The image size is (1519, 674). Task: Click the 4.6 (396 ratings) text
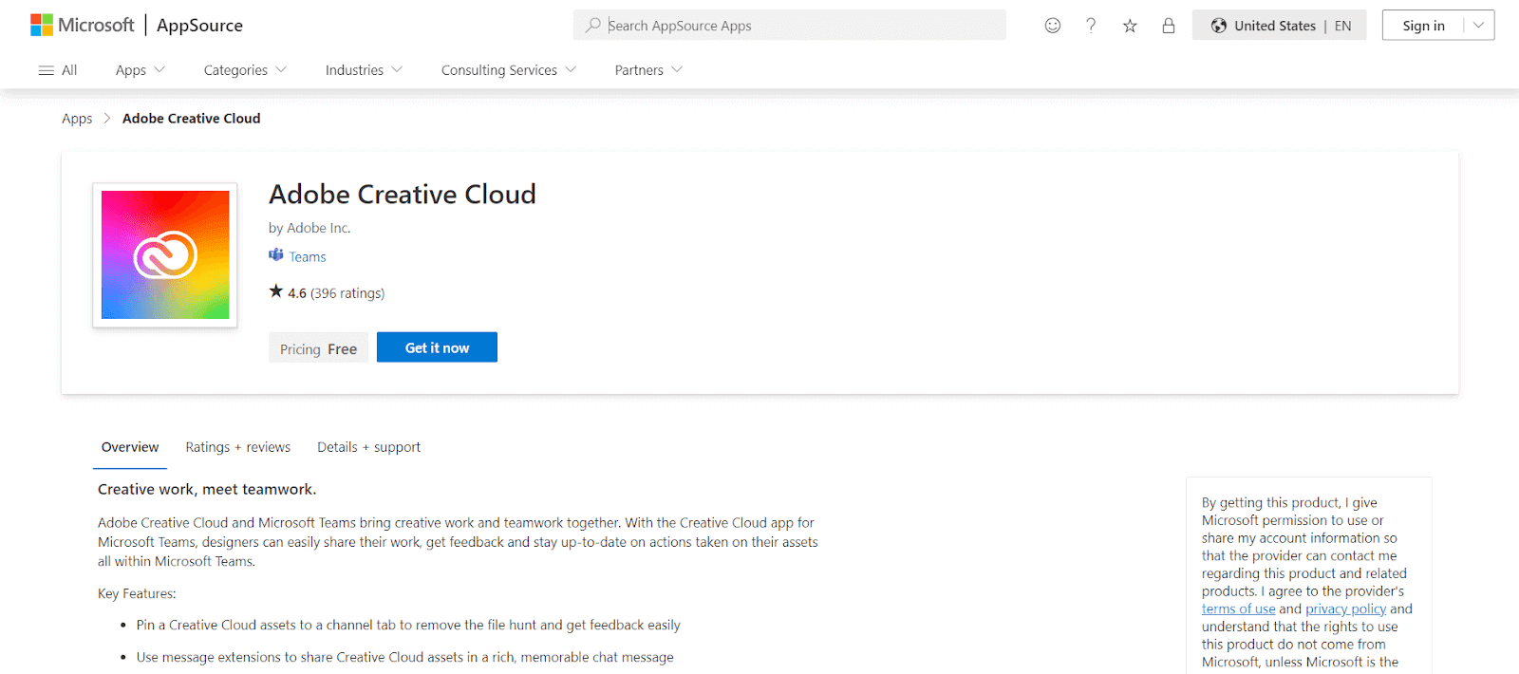(336, 293)
